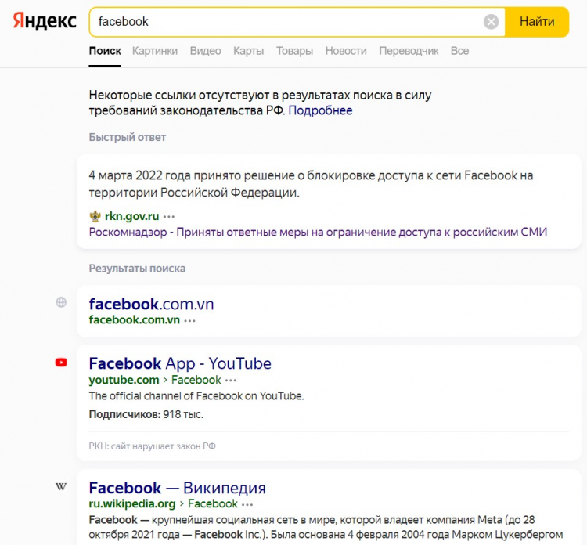This screenshot has height=545, width=587.
Task: Open the rkn.gov.ru source link
Action: click(x=131, y=216)
